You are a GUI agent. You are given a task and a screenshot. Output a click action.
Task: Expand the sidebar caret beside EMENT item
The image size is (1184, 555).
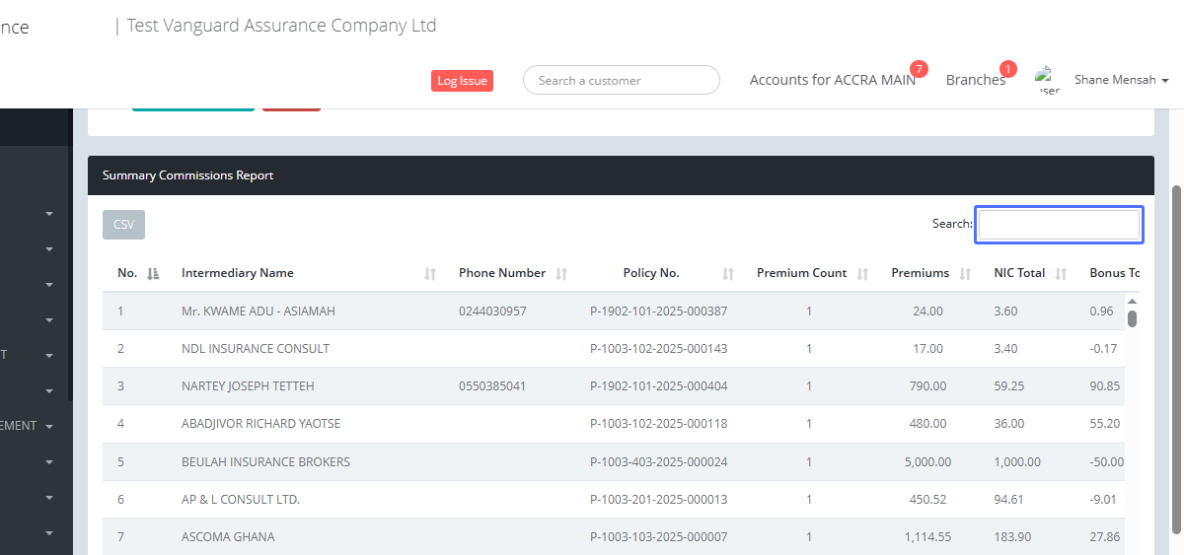click(x=49, y=427)
